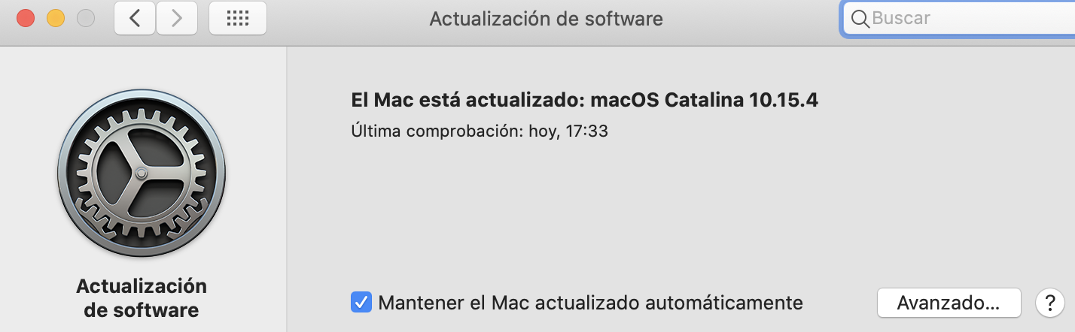Click the 'macOS Catalina 10.15.4' version text
Screen dimensions: 1075x332
(x=705, y=100)
